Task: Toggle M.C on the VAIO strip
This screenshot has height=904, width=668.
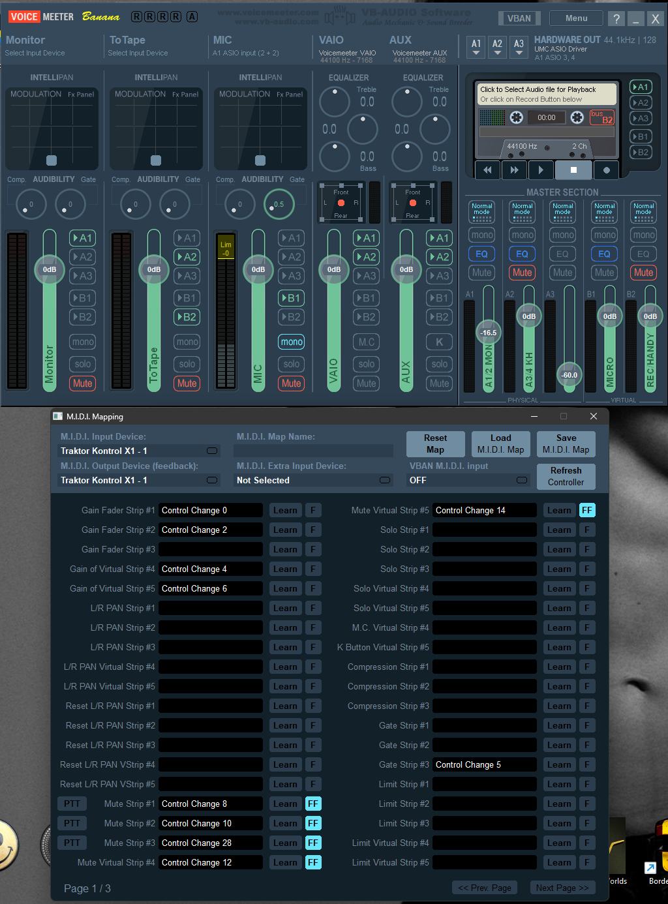Action: pos(367,342)
